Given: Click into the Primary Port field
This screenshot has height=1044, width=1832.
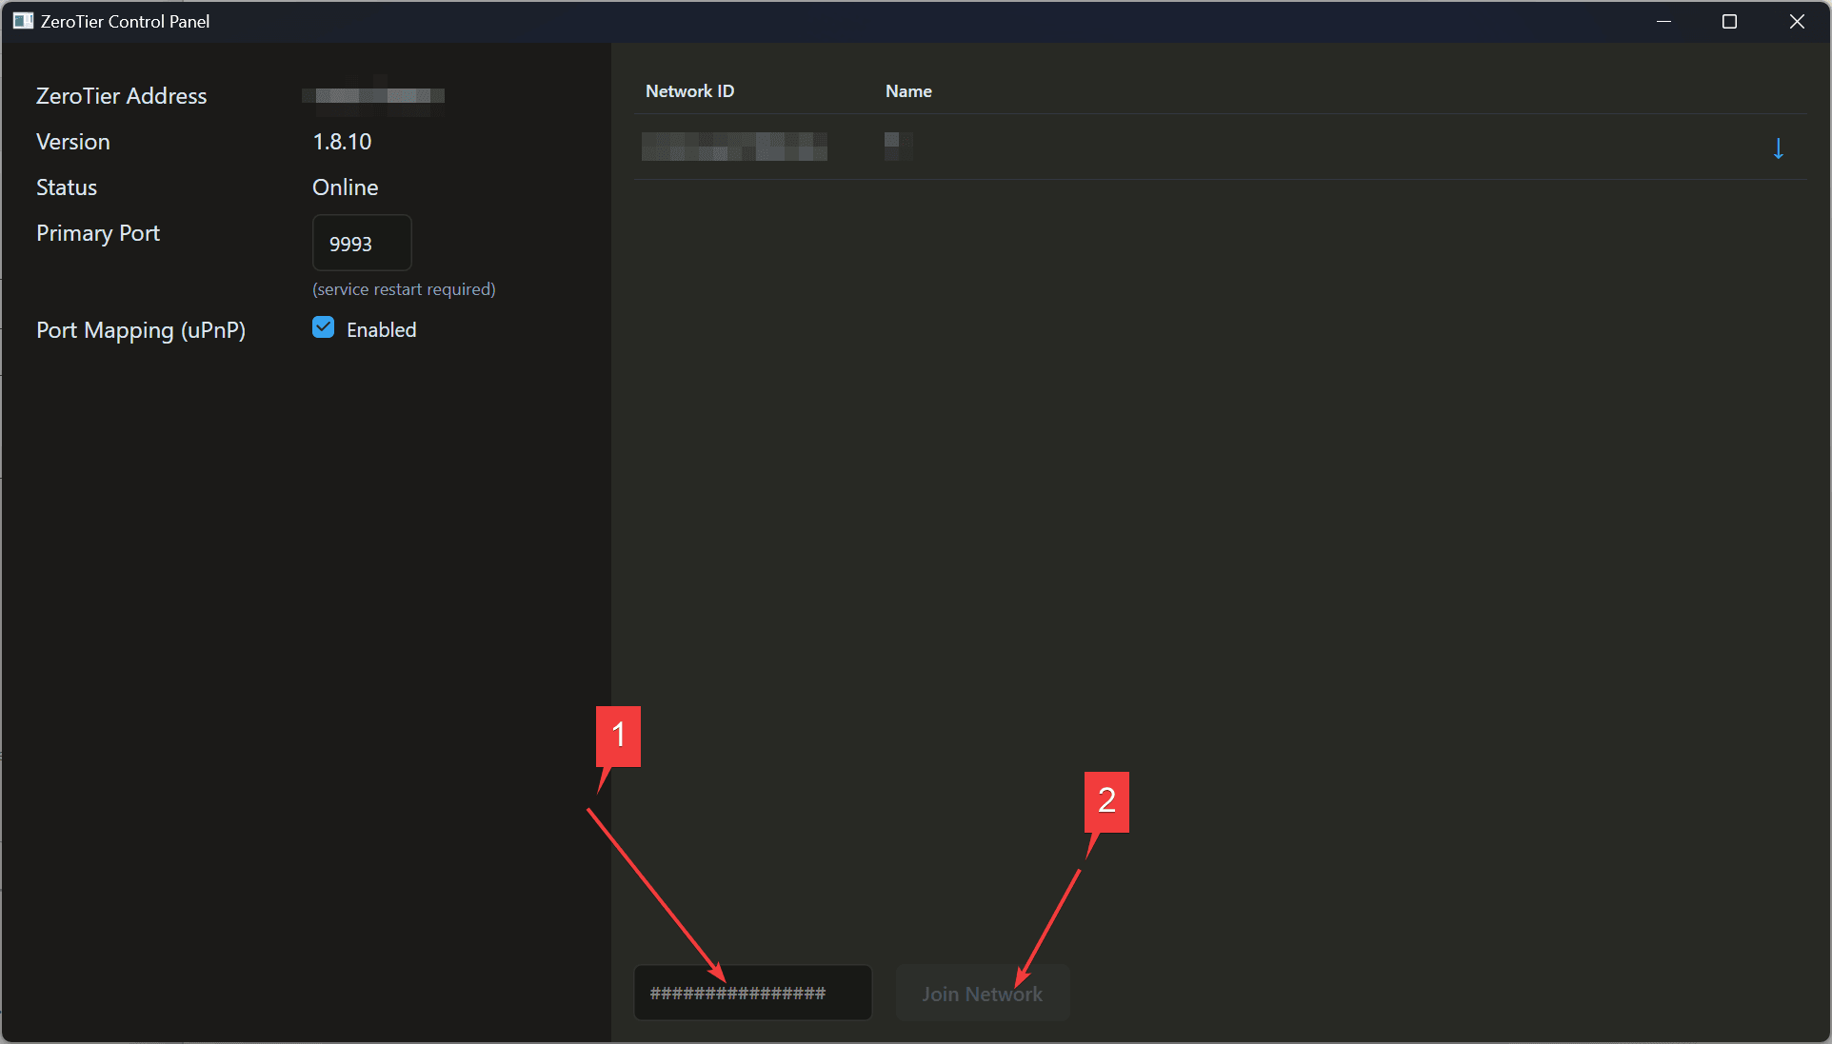Looking at the screenshot, I should click(362, 244).
